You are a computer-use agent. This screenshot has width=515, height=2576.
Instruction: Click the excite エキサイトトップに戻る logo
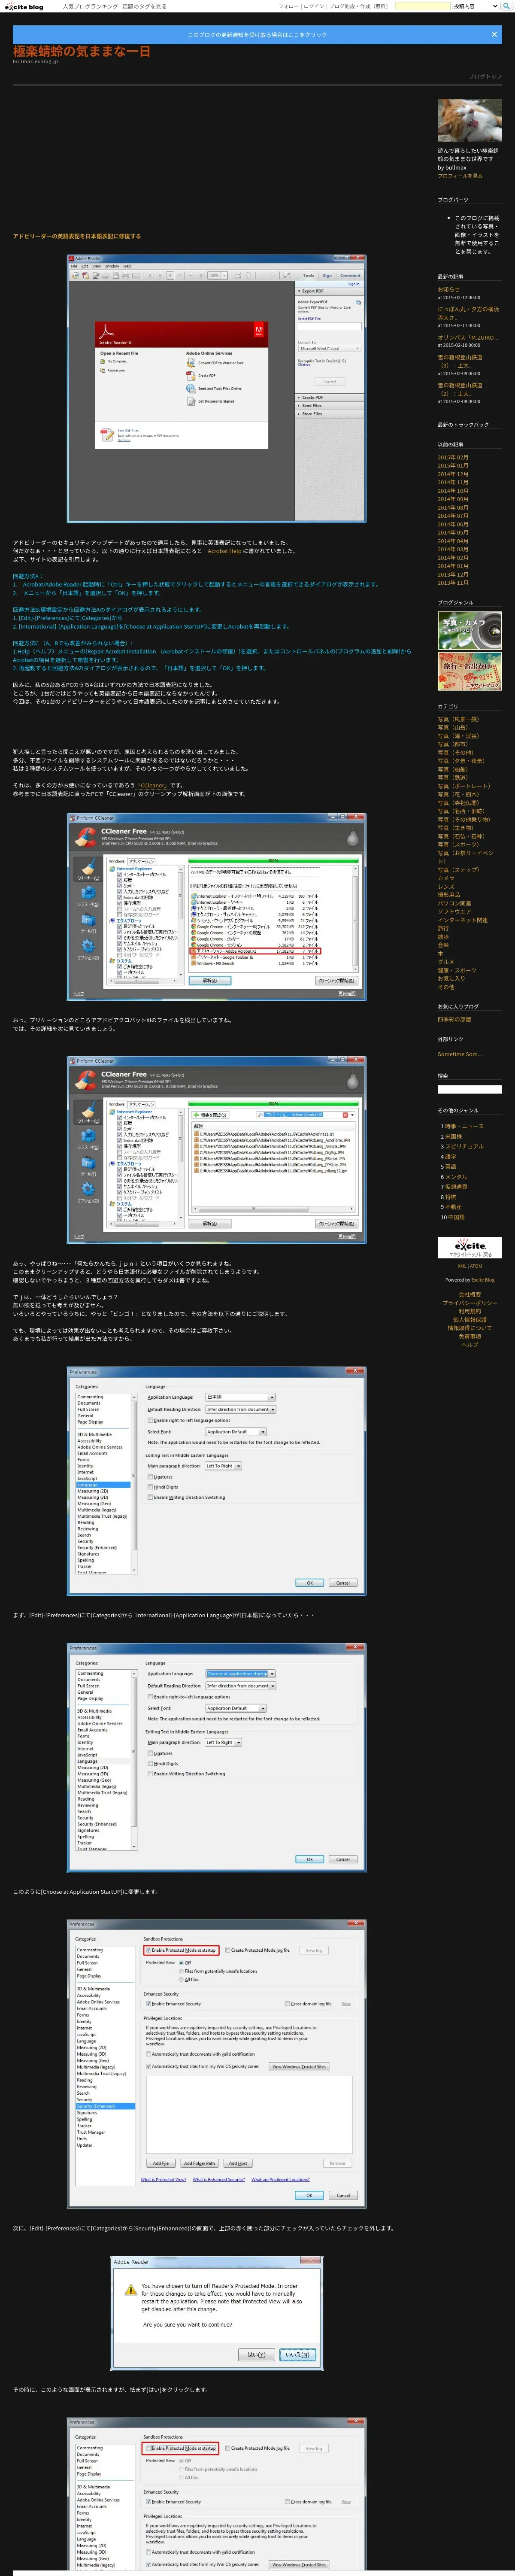point(469,1247)
